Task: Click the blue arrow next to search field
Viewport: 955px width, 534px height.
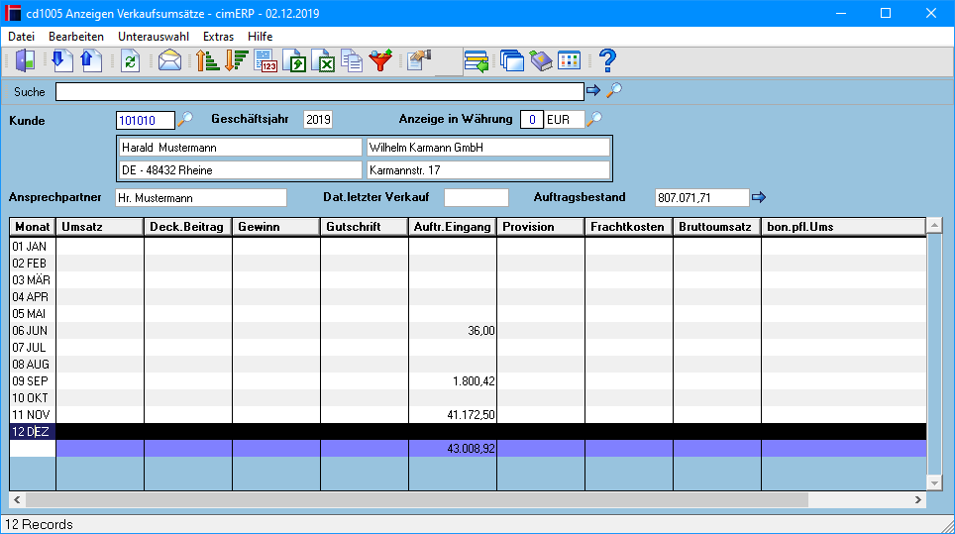Action: (593, 91)
